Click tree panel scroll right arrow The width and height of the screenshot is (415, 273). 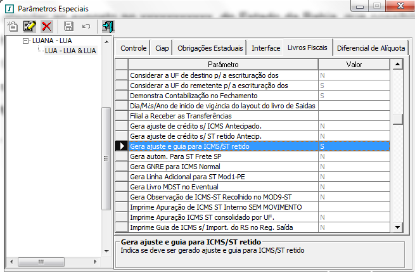pos(96,262)
